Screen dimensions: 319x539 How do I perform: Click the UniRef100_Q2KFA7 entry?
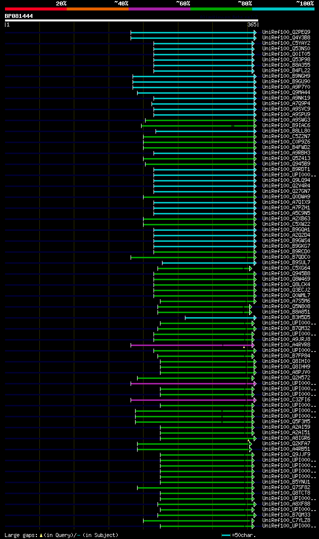(x=286, y=444)
